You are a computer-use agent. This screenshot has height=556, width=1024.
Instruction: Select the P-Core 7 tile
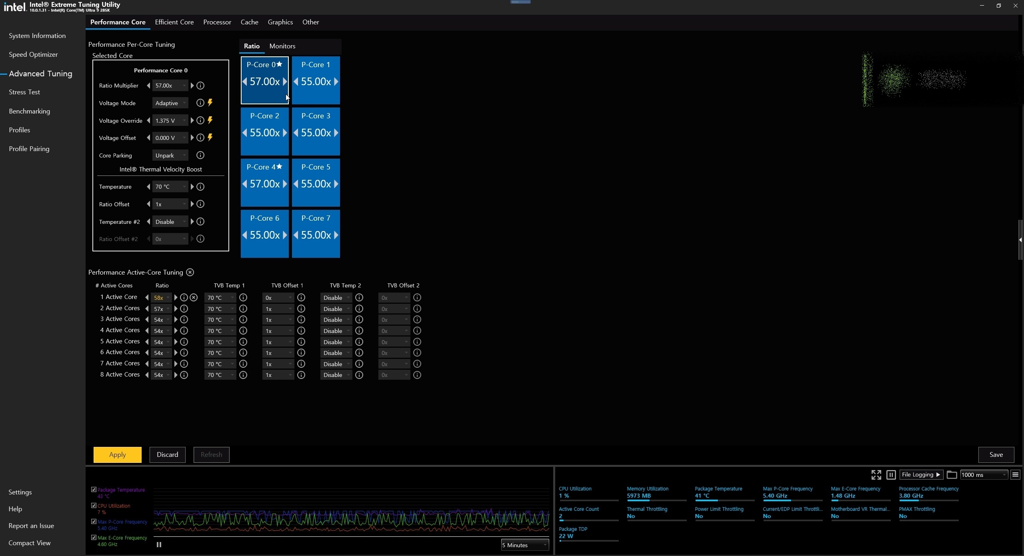point(316,234)
